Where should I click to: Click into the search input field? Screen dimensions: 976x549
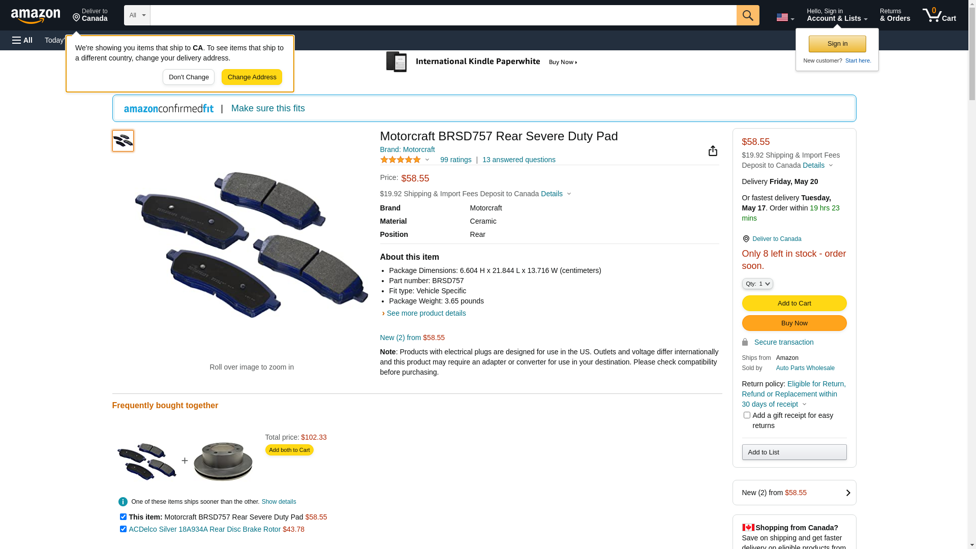[x=443, y=15]
